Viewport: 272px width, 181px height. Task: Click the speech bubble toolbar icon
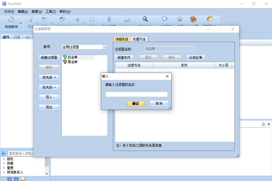pyautogui.click(x=164, y=19)
